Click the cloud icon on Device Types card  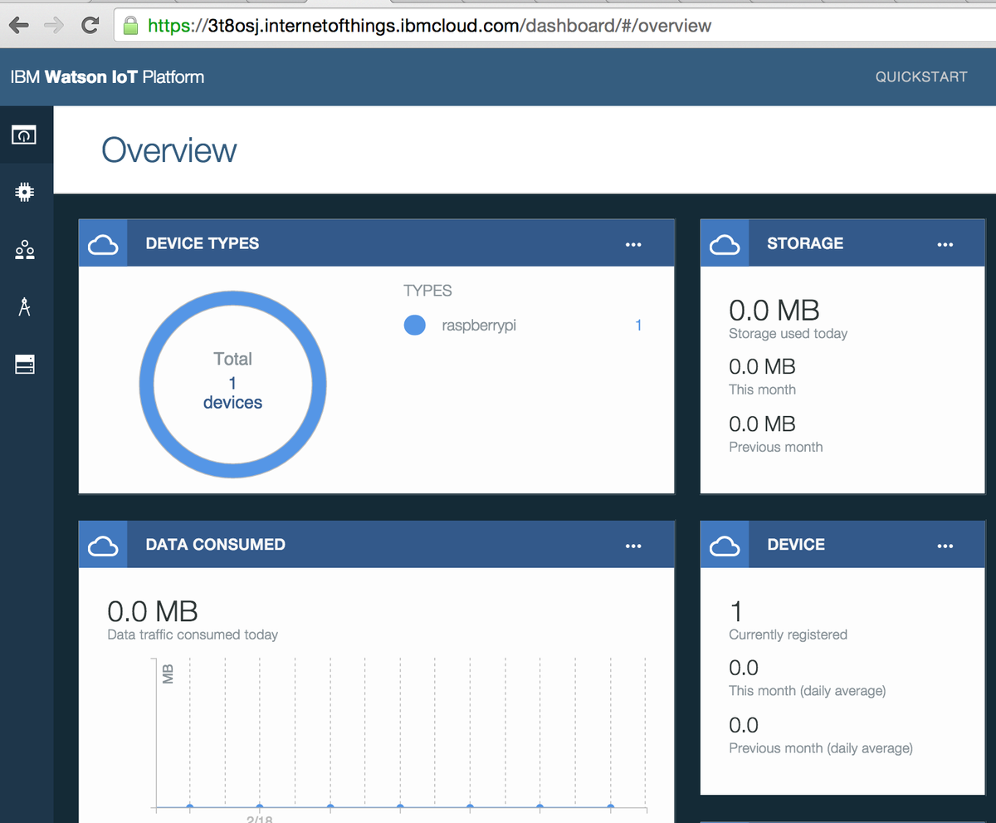pos(103,243)
